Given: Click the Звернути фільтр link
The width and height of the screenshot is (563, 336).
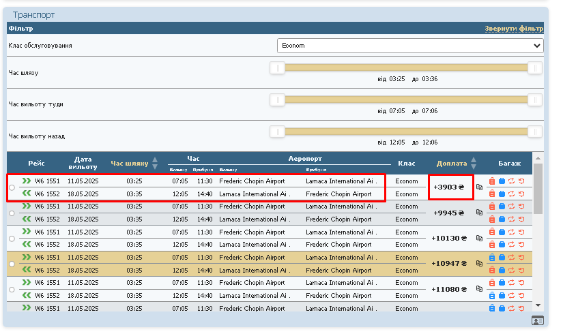Looking at the screenshot, I should [513, 29].
